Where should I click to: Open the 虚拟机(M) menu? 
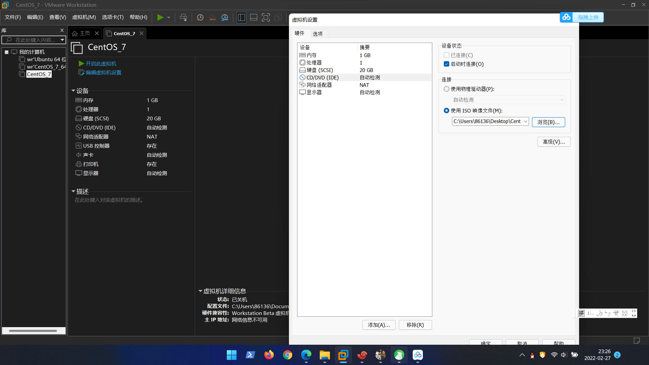tap(84, 17)
